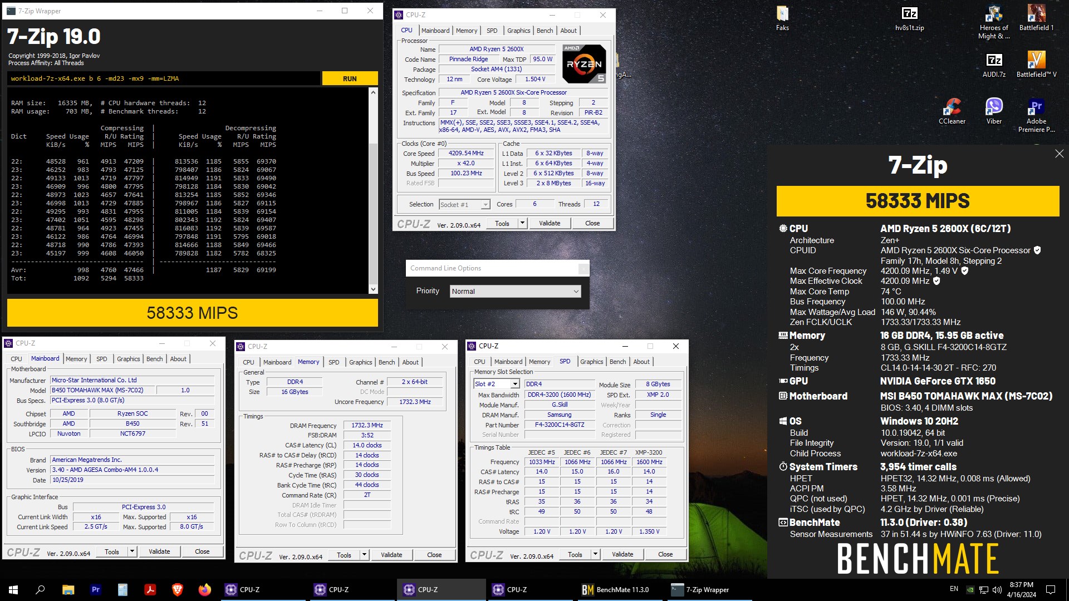The width and height of the screenshot is (1069, 601).
Task: Launch Adobe Premiere Pro desktop shortcut
Action: point(1036,116)
